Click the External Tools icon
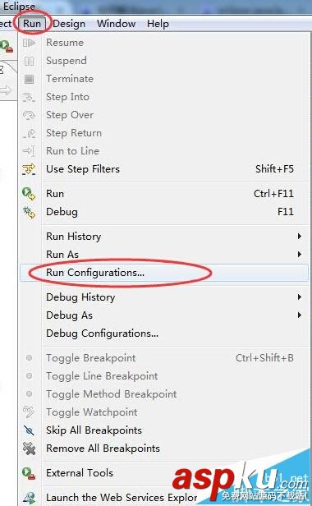The width and height of the screenshot is (312, 506). pyautogui.click(x=29, y=473)
